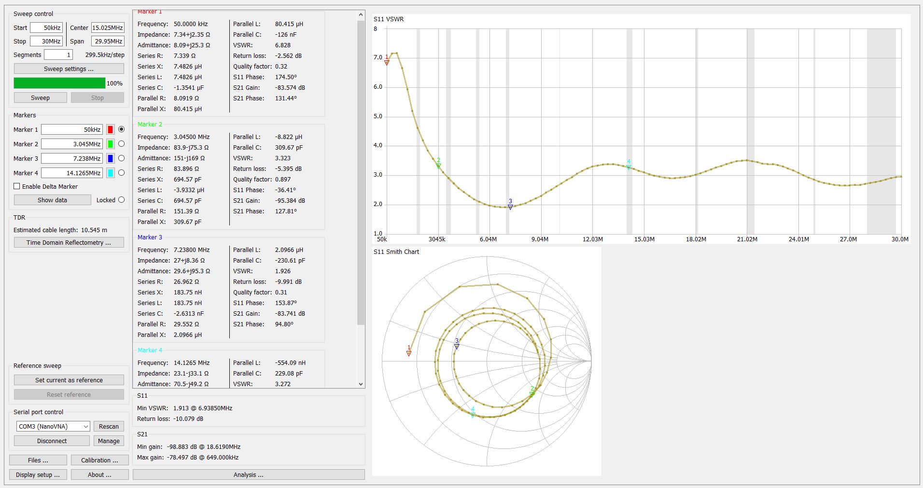Image resolution: width=923 pixels, height=488 pixels.
Task: Click the Marker 2 frequency field
Action: click(72, 144)
